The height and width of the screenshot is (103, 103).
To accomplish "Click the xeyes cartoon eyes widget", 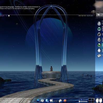I will [x=99, y=100].
